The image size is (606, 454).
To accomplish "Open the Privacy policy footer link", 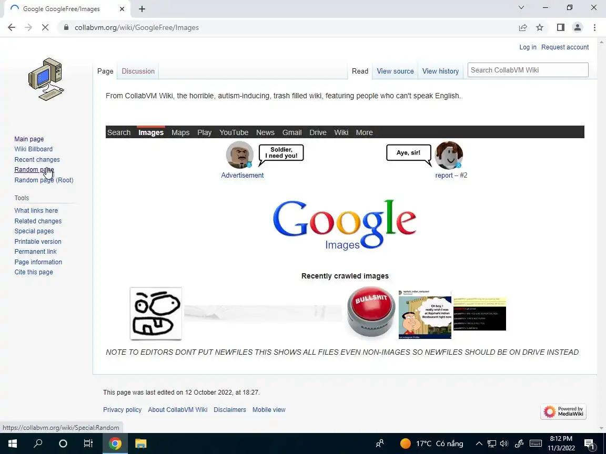I will click(x=122, y=410).
